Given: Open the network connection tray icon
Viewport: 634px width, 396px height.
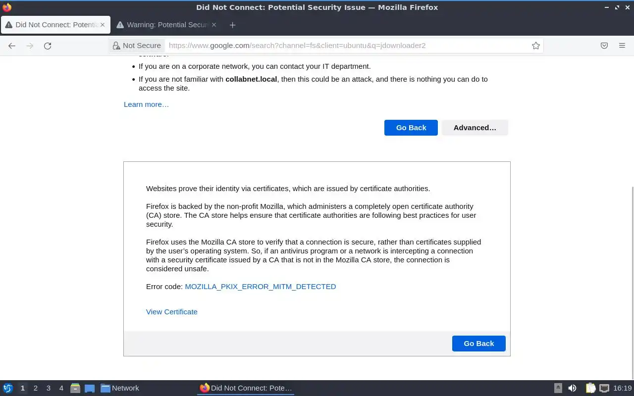Looking at the screenshot, I should [x=604, y=388].
